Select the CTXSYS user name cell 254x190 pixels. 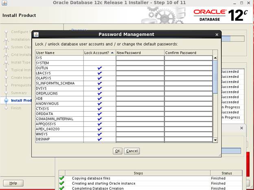(x=59, y=109)
